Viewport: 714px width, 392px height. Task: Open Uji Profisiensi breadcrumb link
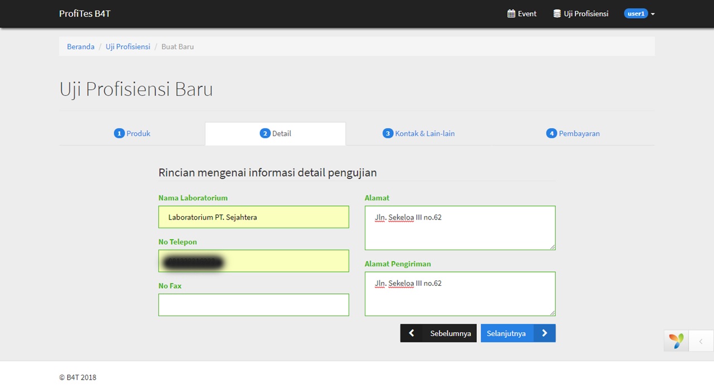tap(128, 46)
